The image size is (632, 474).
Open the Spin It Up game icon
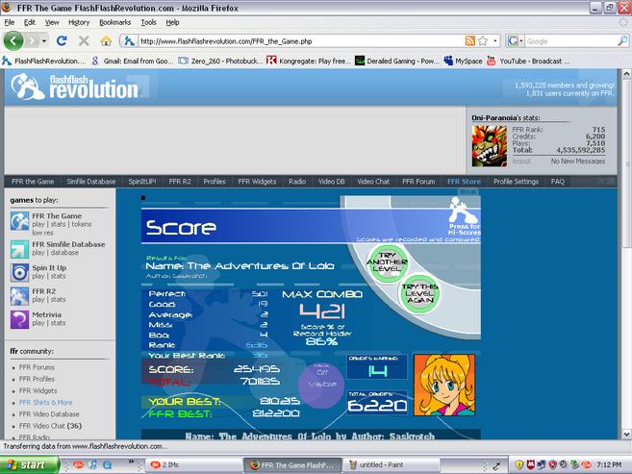[19, 273]
